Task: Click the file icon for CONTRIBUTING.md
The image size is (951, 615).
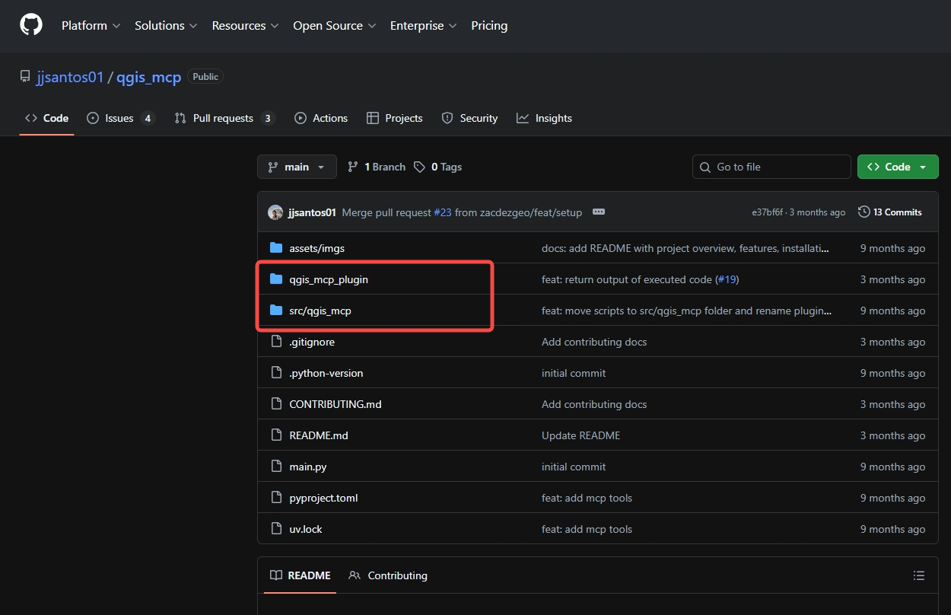Action: pos(276,404)
